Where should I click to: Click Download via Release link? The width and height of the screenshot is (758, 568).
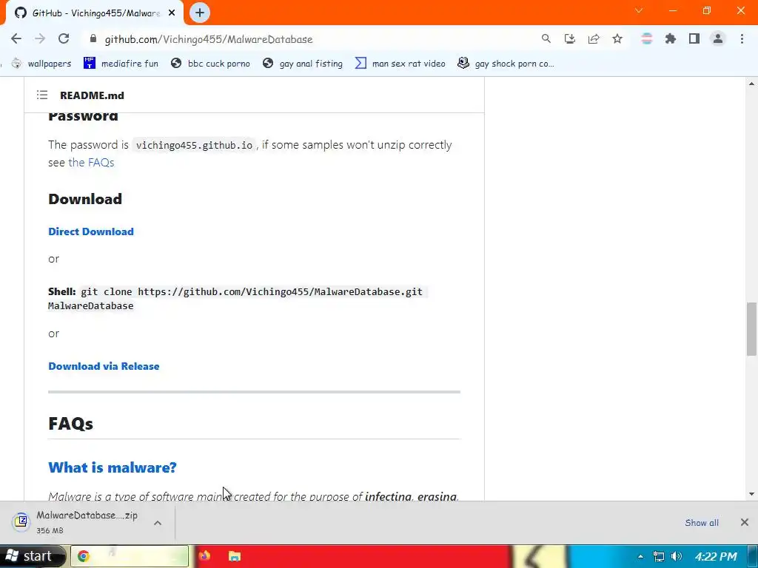[104, 366]
